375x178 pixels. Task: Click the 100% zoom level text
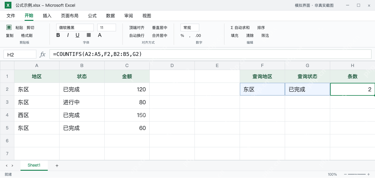click(332, 174)
